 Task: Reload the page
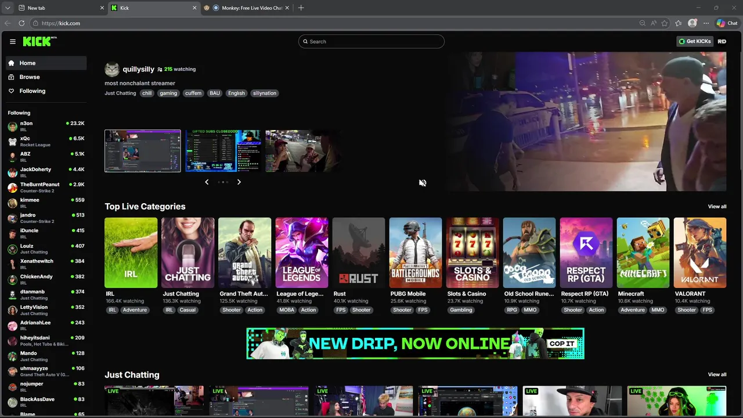[x=21, y=23]
